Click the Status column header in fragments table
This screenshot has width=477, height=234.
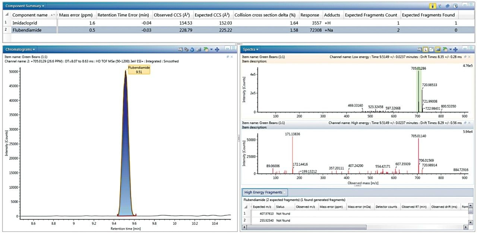[284, 207]
